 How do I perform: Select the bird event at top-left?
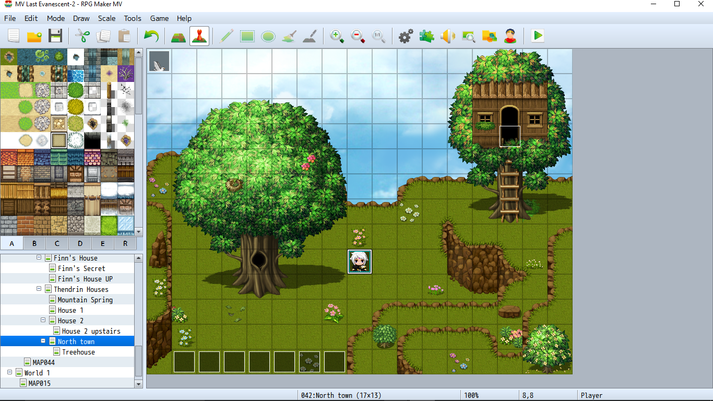tap(159, 61)
